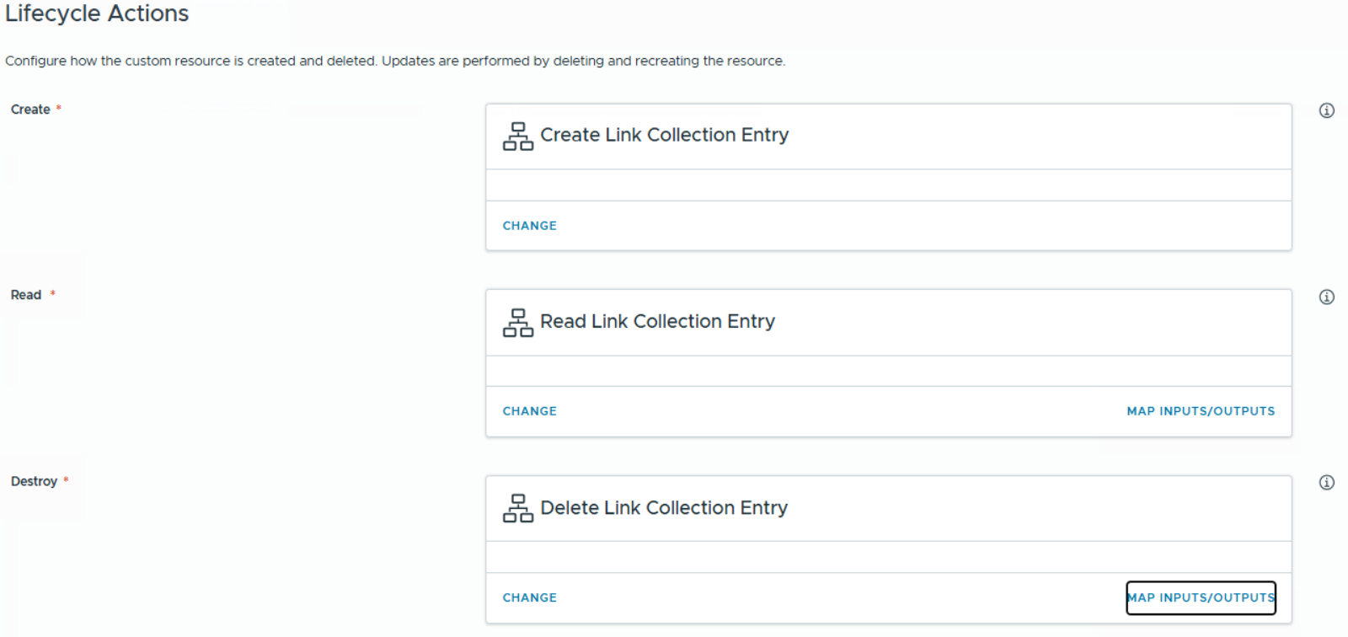Screen dimensions: 1348x637
Task: Click the empty description row in the Create card
Action: pos(888,185)
